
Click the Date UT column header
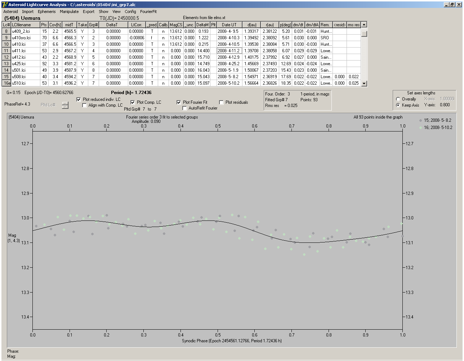229,25
